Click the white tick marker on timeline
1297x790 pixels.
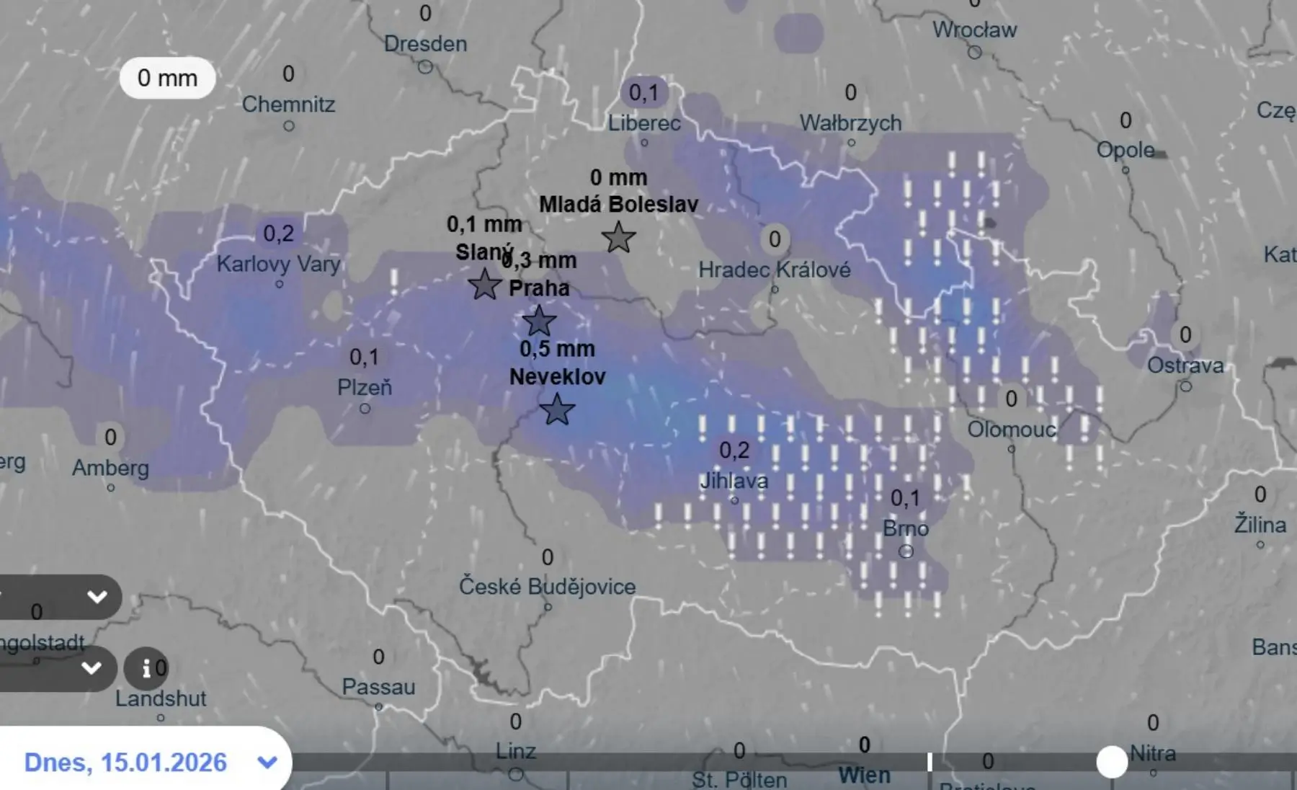[x=930, y=762]
